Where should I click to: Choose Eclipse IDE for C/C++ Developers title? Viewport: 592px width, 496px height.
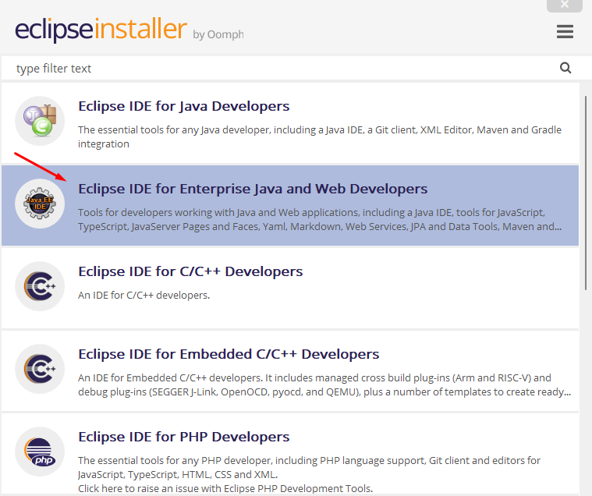(190, 271)
